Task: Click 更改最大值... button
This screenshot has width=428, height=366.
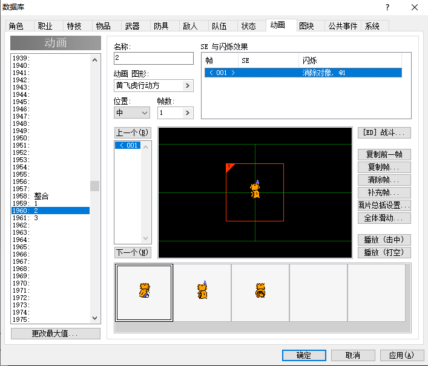Action: click(56, 333)
